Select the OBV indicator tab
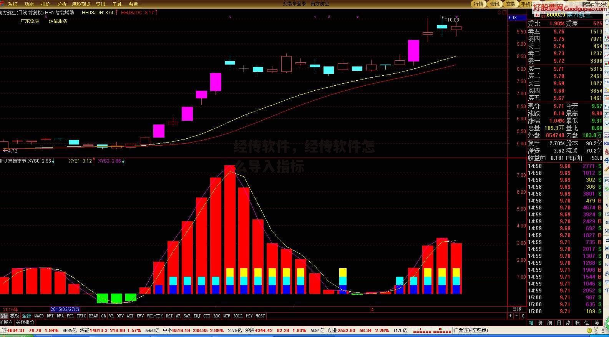 click(120, 316)
